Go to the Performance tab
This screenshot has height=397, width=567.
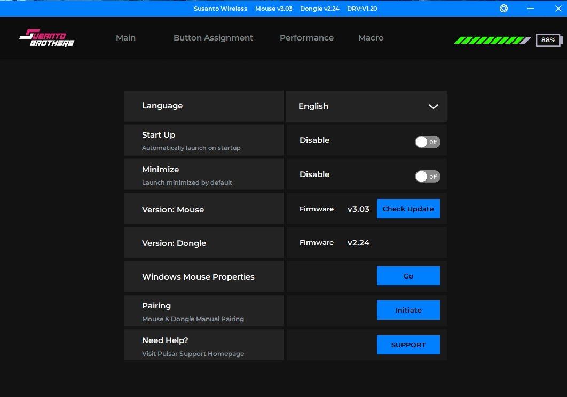pos(306,37)
